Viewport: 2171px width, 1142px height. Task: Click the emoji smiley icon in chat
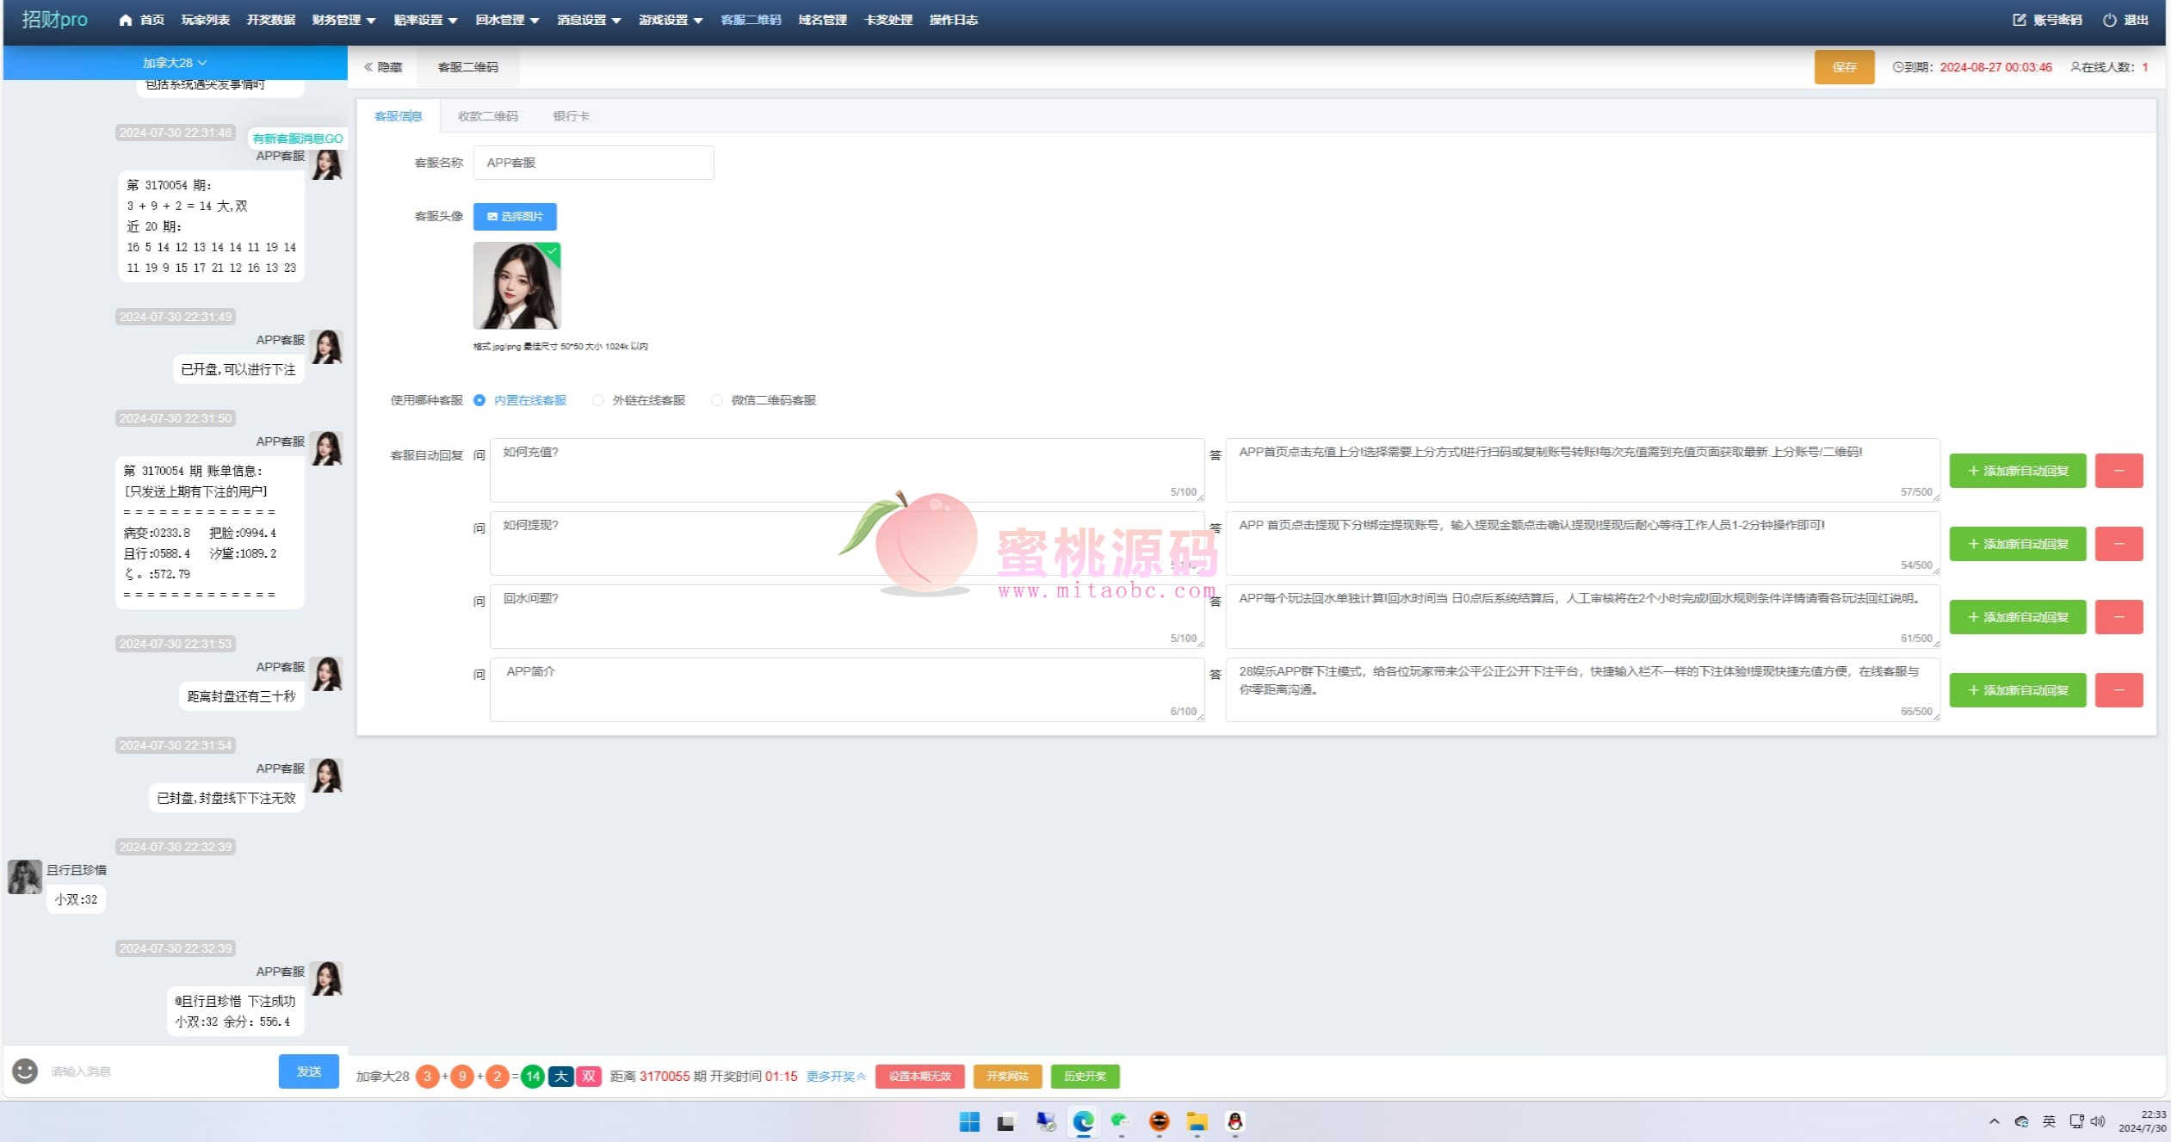coord(25,1071)
